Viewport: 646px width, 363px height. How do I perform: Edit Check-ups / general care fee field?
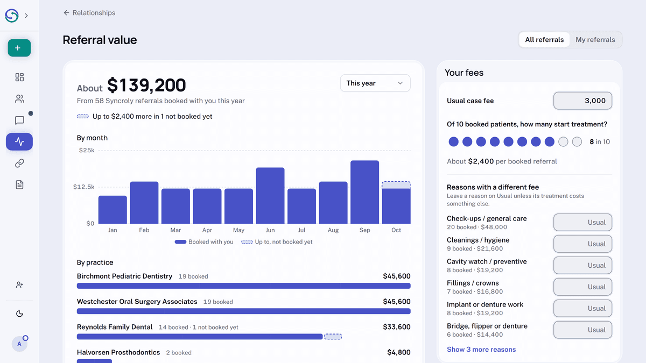coord(582,222)
